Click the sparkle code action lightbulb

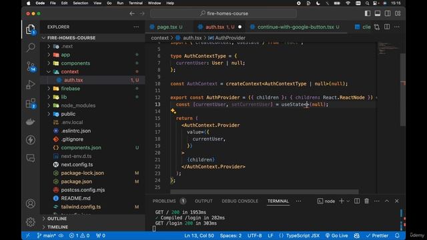173,111
